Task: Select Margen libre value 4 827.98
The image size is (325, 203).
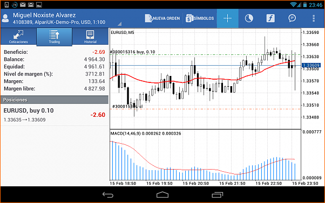Action: tap(94, 88)
